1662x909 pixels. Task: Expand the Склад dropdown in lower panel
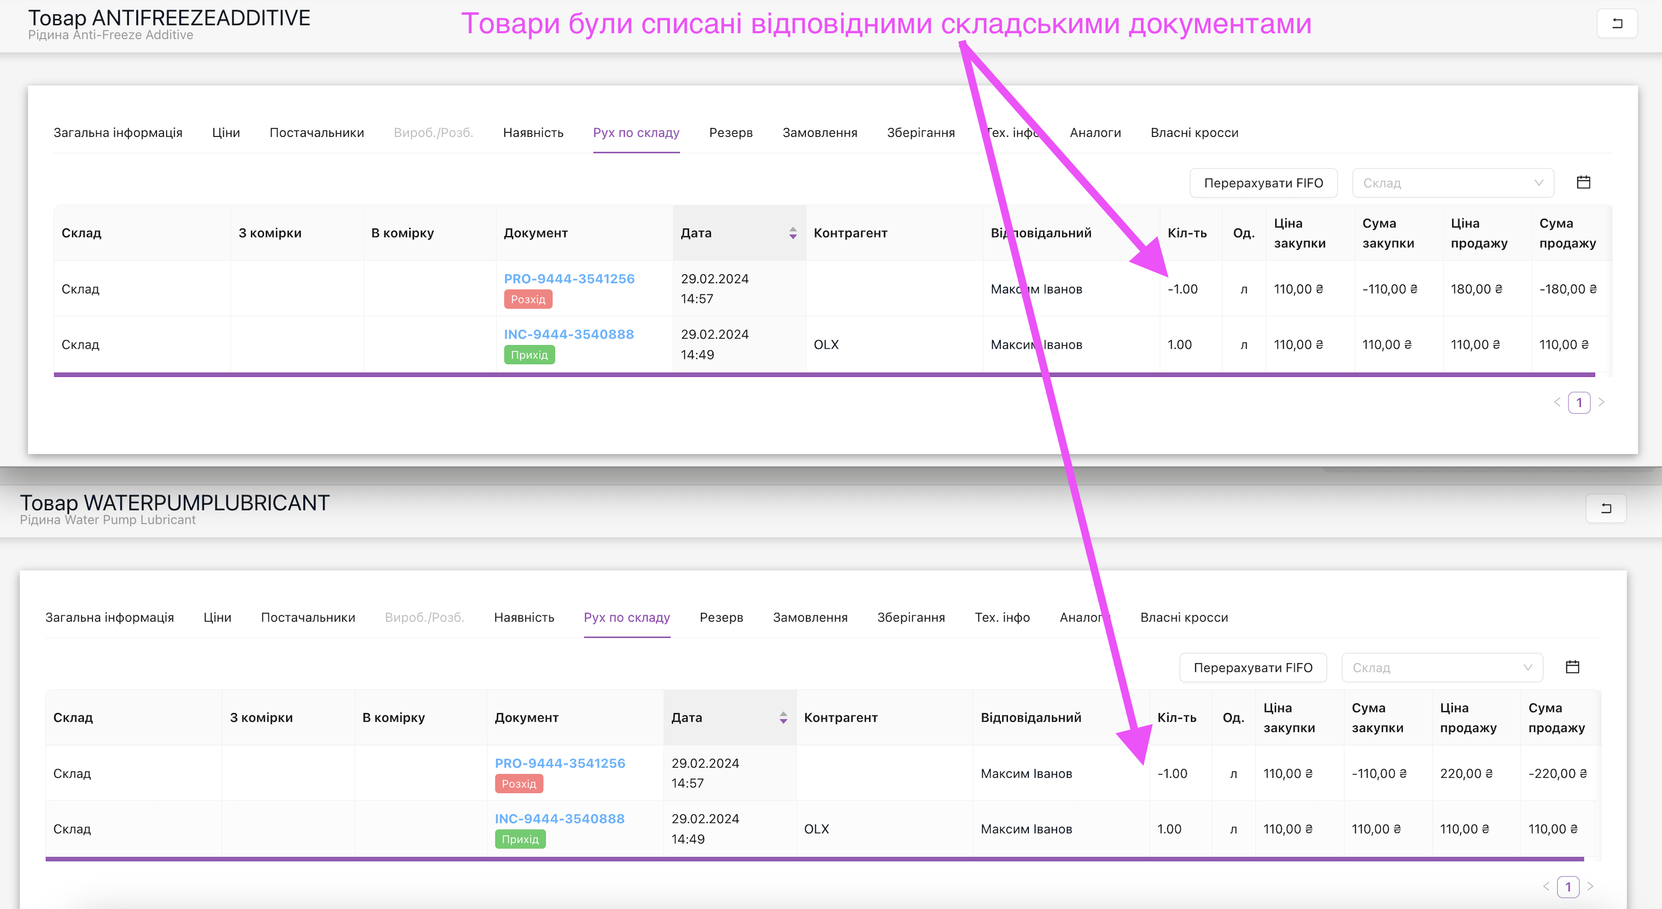pyautogui.click(x=1442, y=668)
